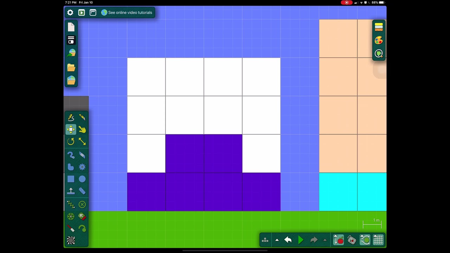Start the simulation with play button
This screenshot has height=253, width=450.
pyautogui.click(x=301, y=240)
